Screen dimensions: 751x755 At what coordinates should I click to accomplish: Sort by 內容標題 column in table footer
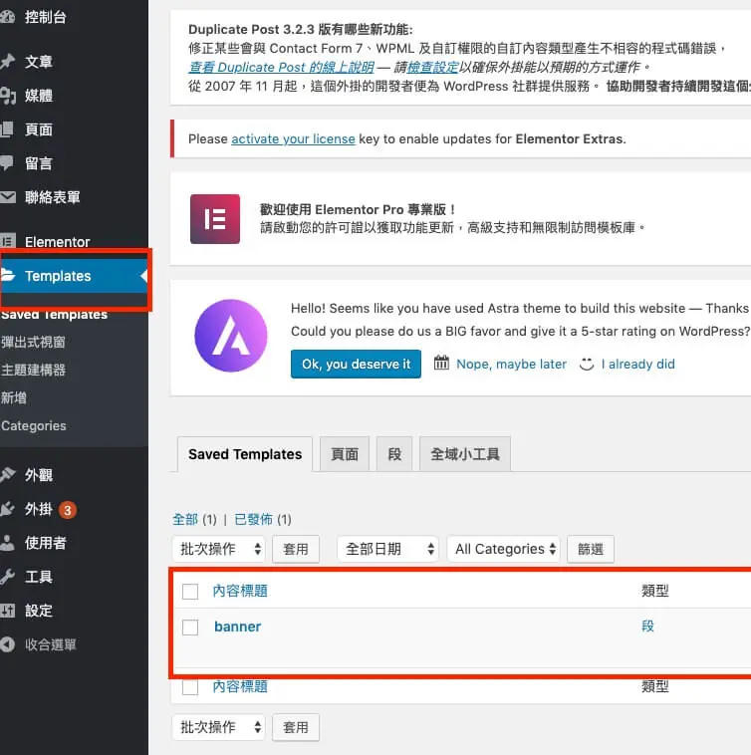[240, 686]
